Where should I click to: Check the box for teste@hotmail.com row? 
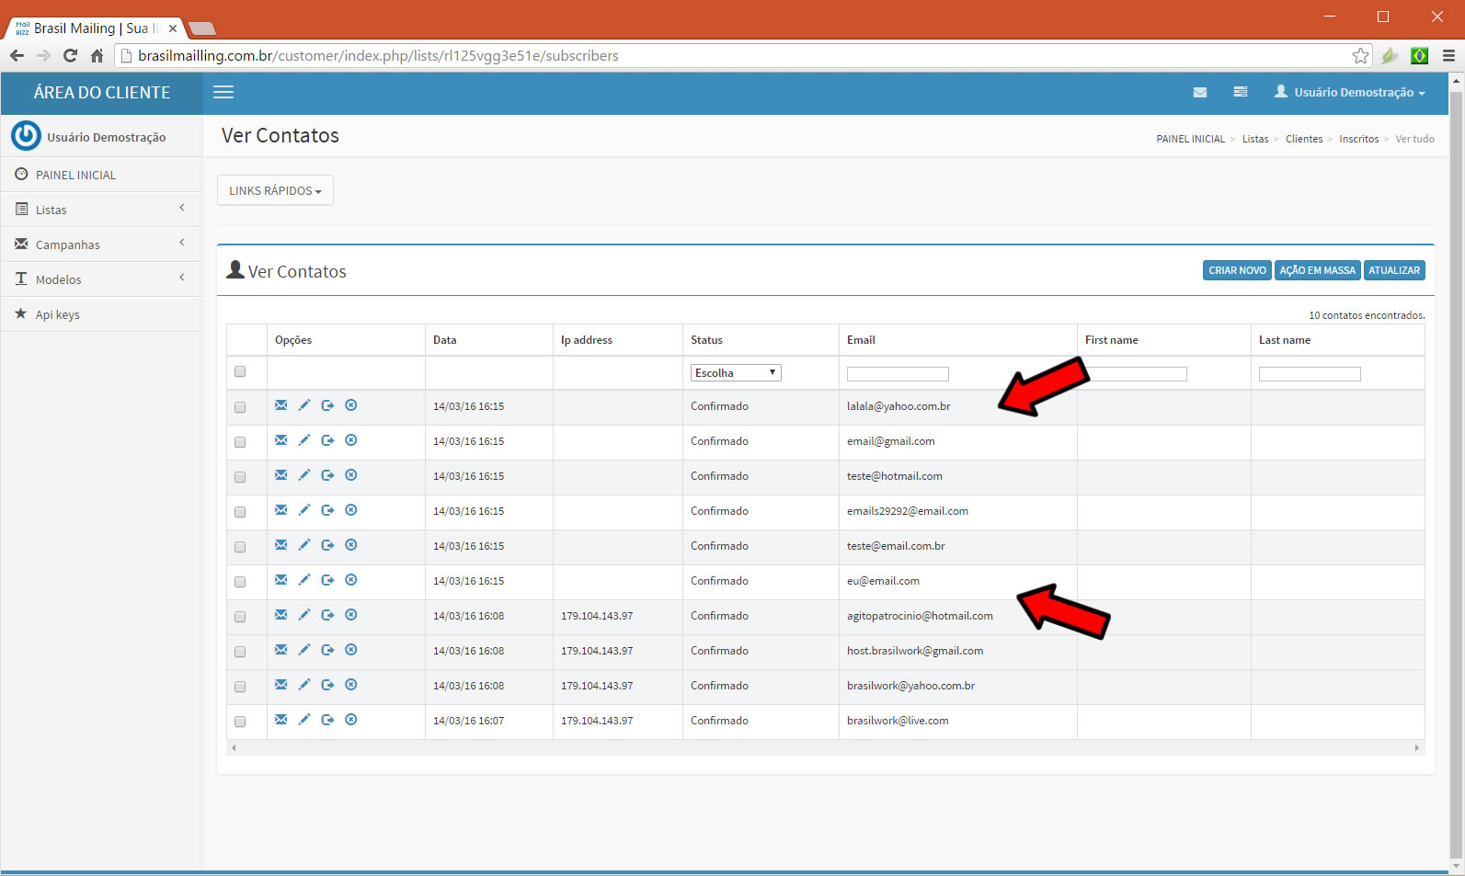(240, 477)
